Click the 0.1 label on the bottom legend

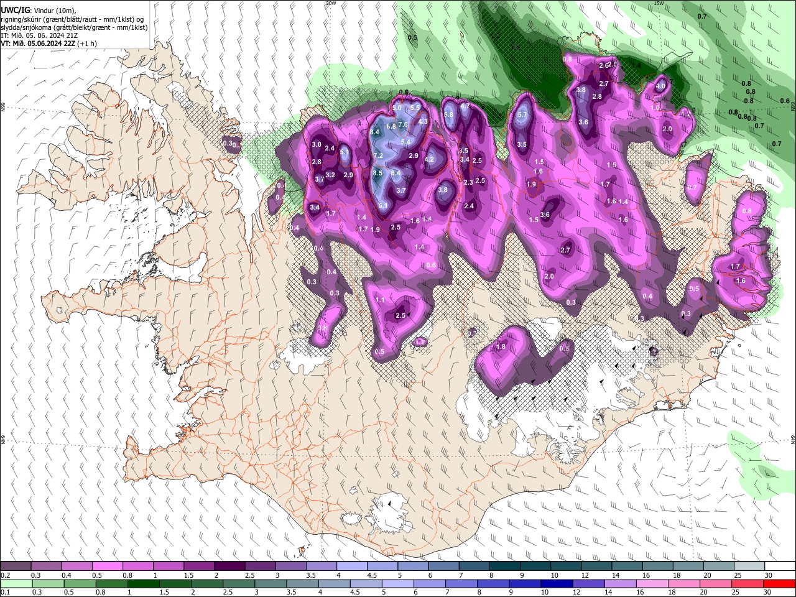click(x=5, y=593)
